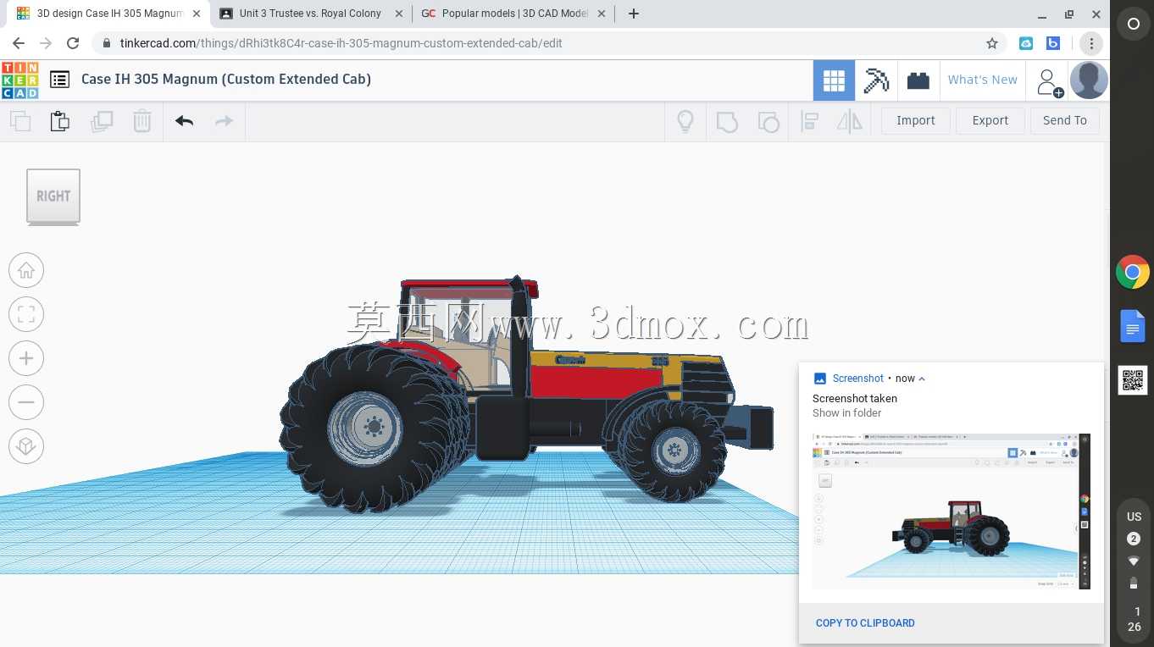Click the What's New button
The image size is (1154, 647).
[983, 80]
